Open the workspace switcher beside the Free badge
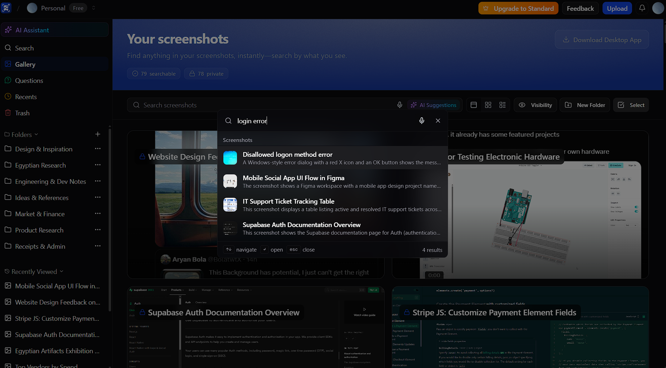Viewport: 666px width, 368px height. [x=93, y=8]
